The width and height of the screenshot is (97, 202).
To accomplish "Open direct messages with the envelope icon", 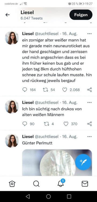I will pos(85,184).
